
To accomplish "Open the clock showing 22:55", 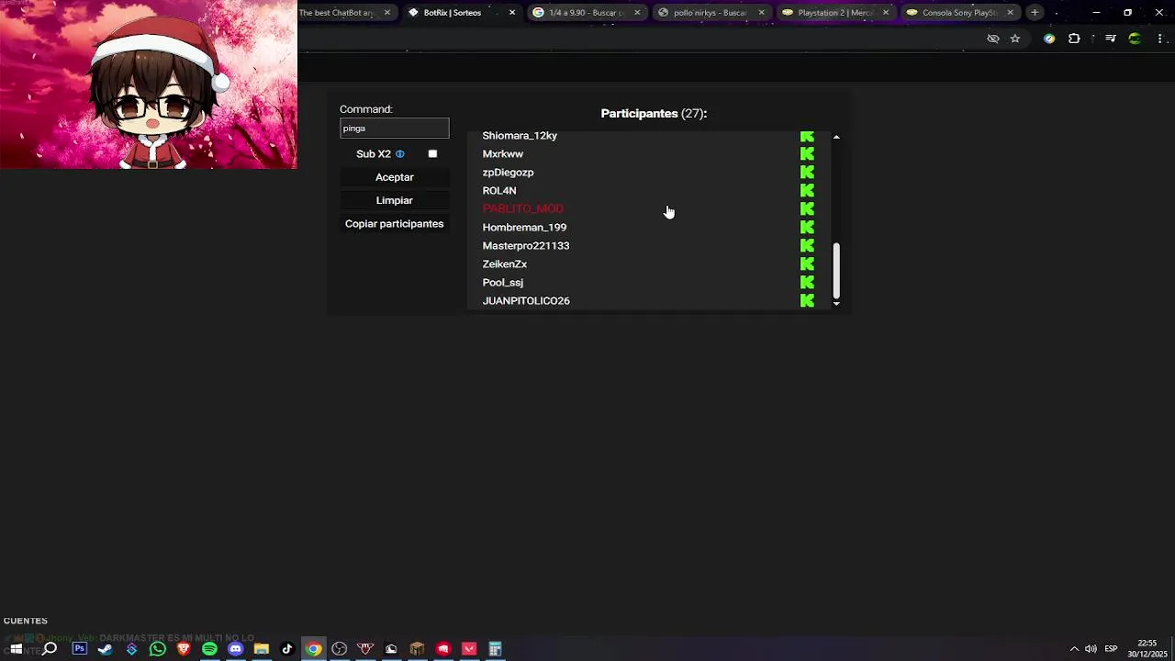I will point(1147,649).
